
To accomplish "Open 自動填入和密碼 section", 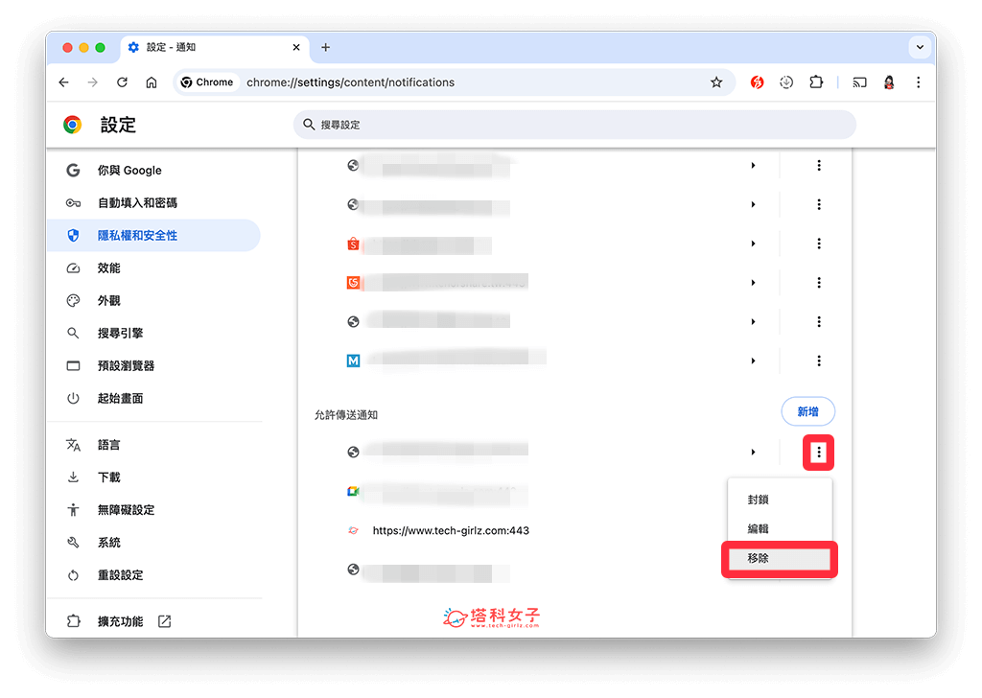I will coord(154,203).
